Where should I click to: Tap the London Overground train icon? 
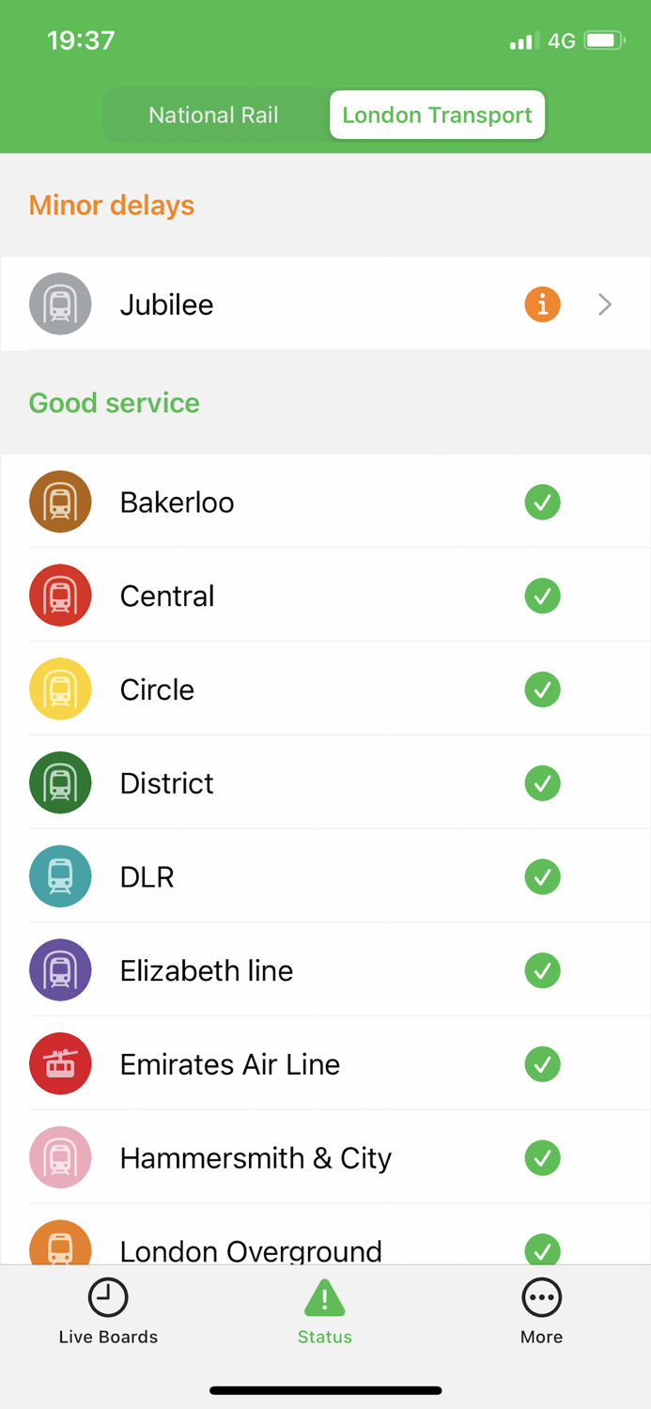click(60, 1248)
